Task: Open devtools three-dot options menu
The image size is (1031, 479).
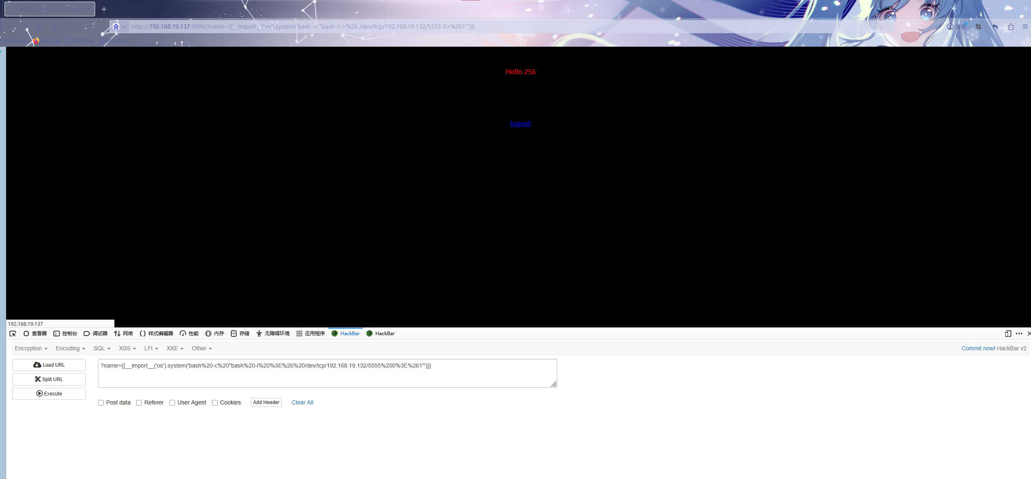Action: (x=1019, y=334)
